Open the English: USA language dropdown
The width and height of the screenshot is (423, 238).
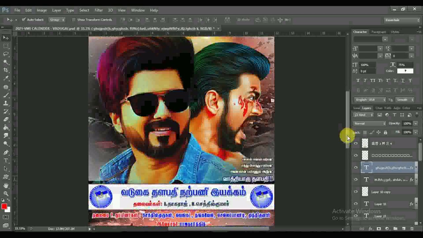pos(370,100)
